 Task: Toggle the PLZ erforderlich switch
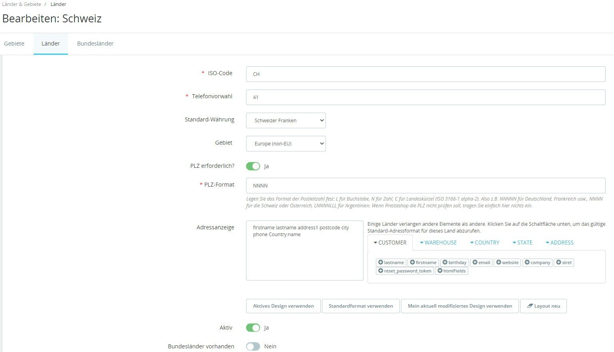click(253, 166)
